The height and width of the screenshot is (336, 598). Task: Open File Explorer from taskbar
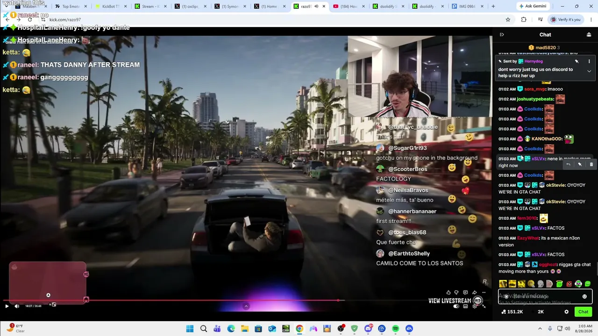245,329
